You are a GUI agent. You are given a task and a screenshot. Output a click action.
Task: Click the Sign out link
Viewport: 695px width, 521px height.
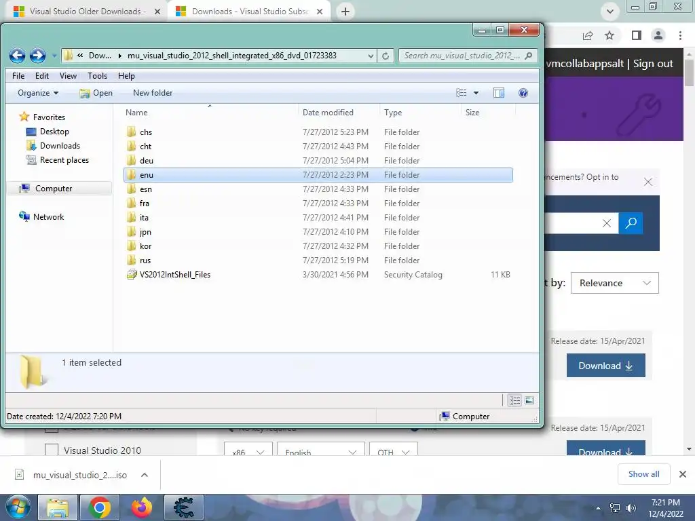coord(653,64)
